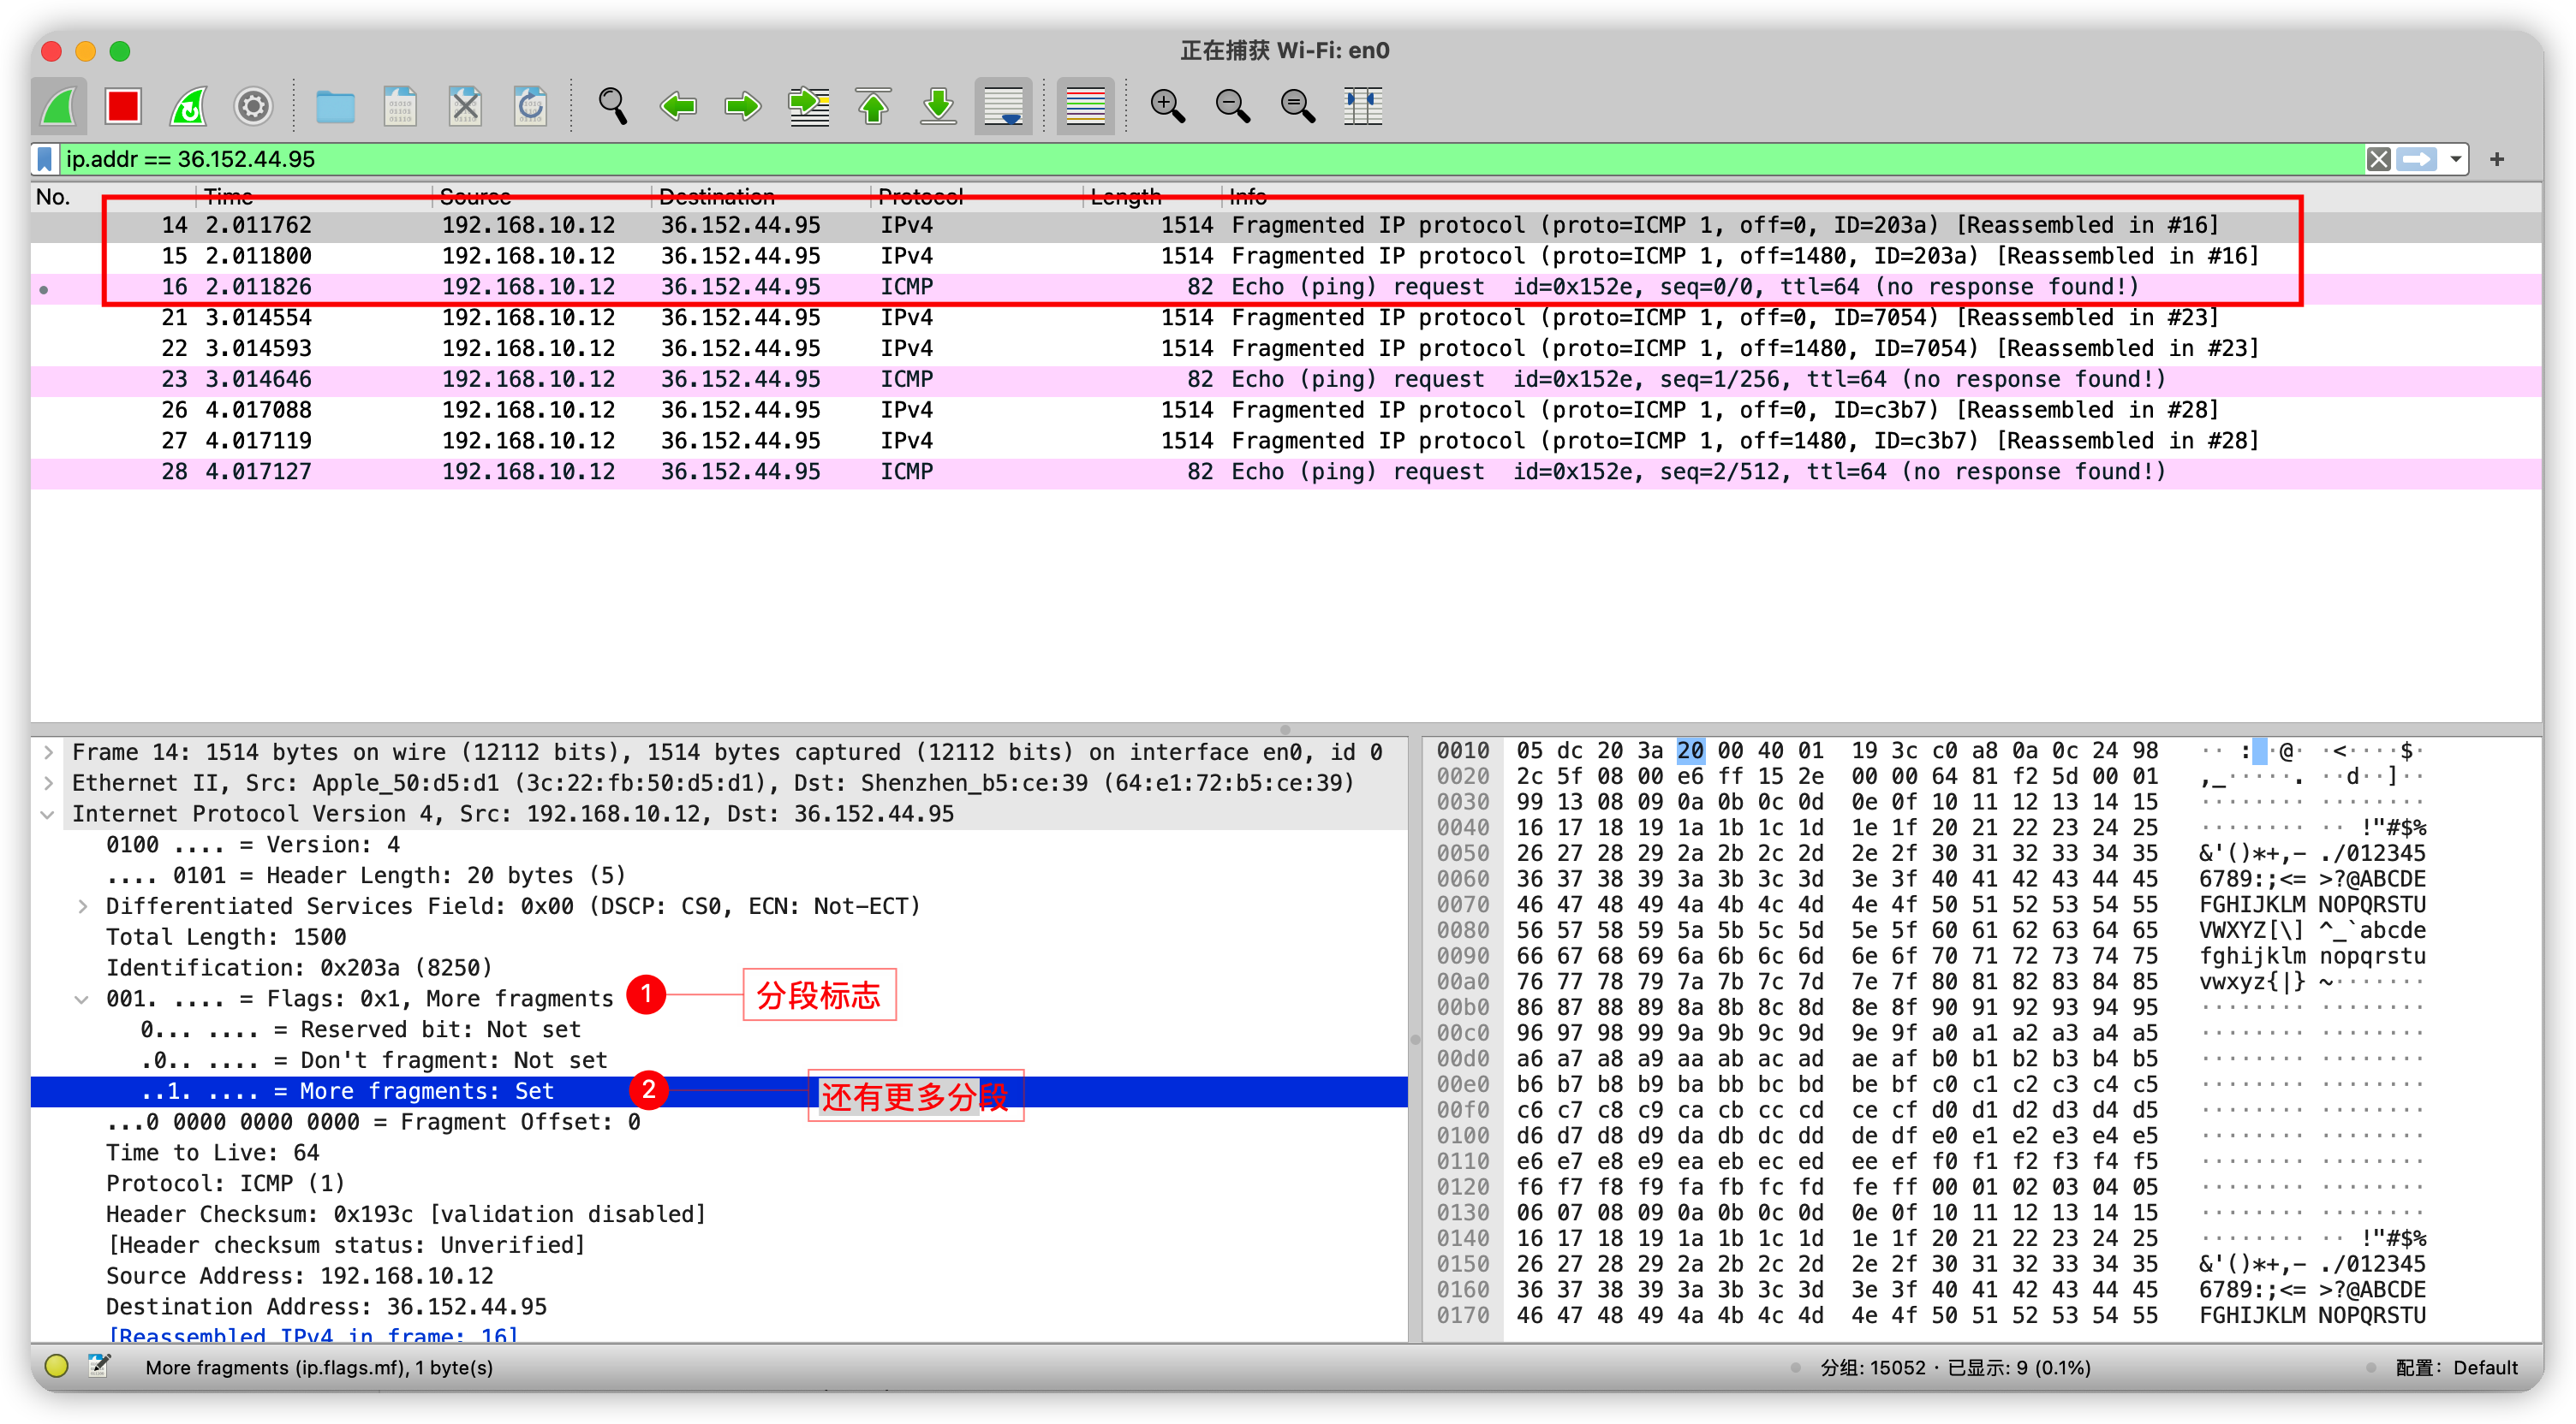Click the find packet magnifier icon
This screenshot has width=2576, height=1424.
[x=612, y=106]
